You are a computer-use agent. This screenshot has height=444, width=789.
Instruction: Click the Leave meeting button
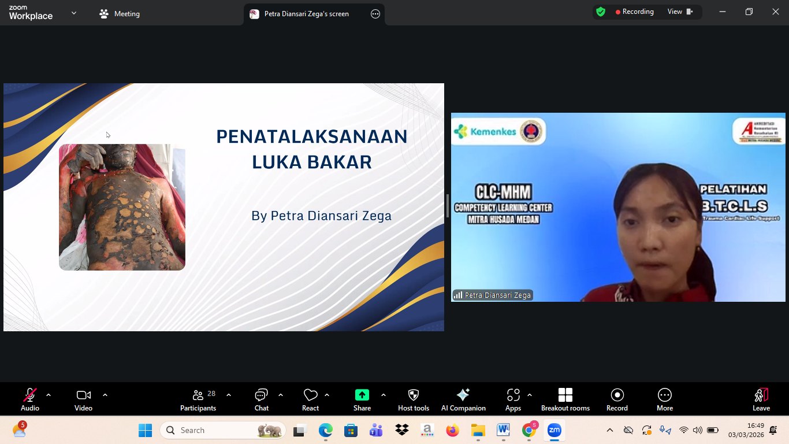[761, 399]
